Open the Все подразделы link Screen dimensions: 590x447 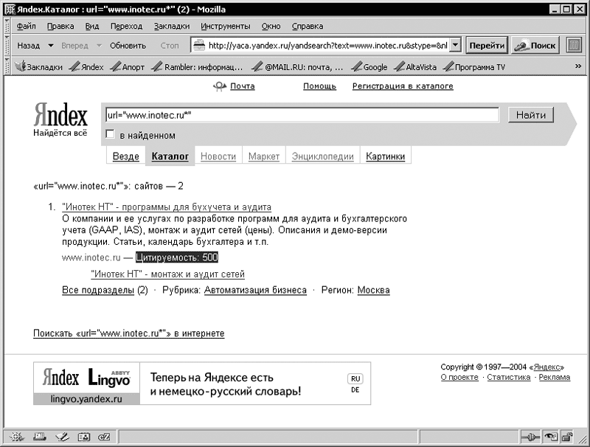pos(98,290)
